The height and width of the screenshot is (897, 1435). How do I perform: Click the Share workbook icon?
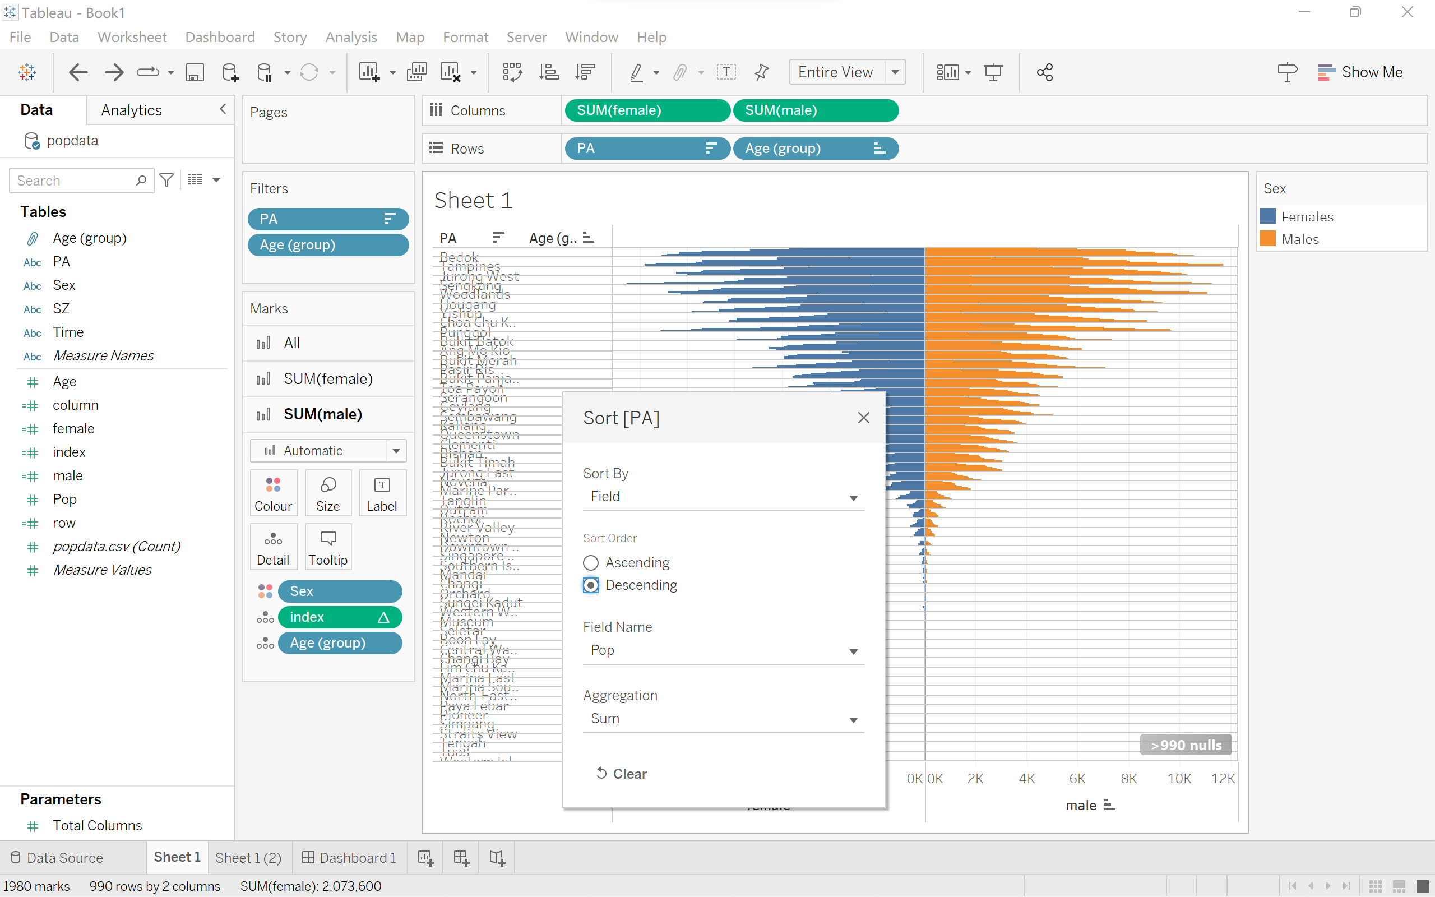(x=1045, y=72)
